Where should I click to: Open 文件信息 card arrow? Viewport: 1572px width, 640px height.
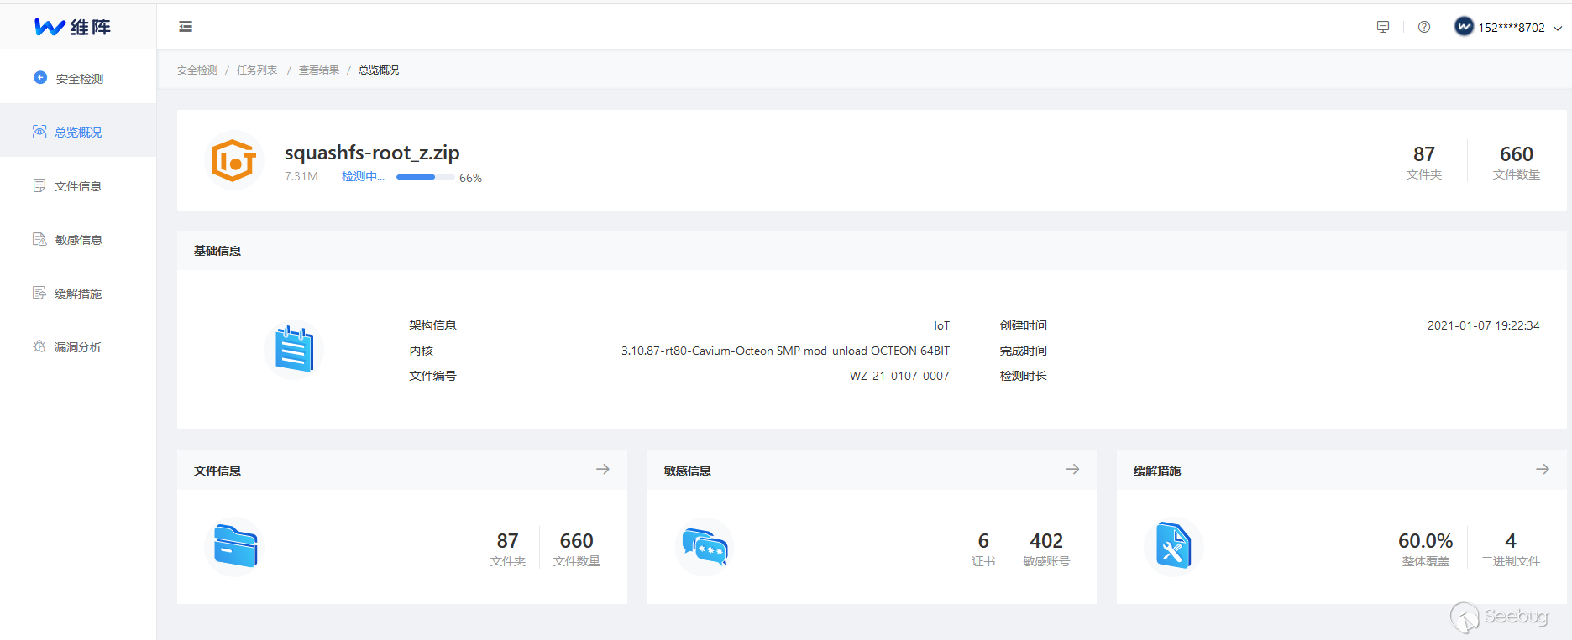coord(603,470)
